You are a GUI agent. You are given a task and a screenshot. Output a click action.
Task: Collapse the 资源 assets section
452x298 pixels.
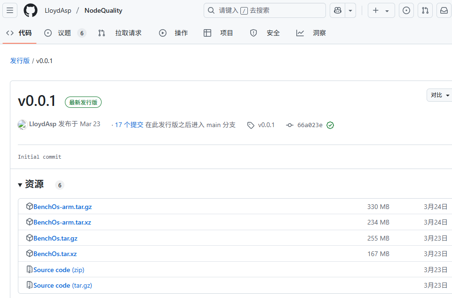31,184
